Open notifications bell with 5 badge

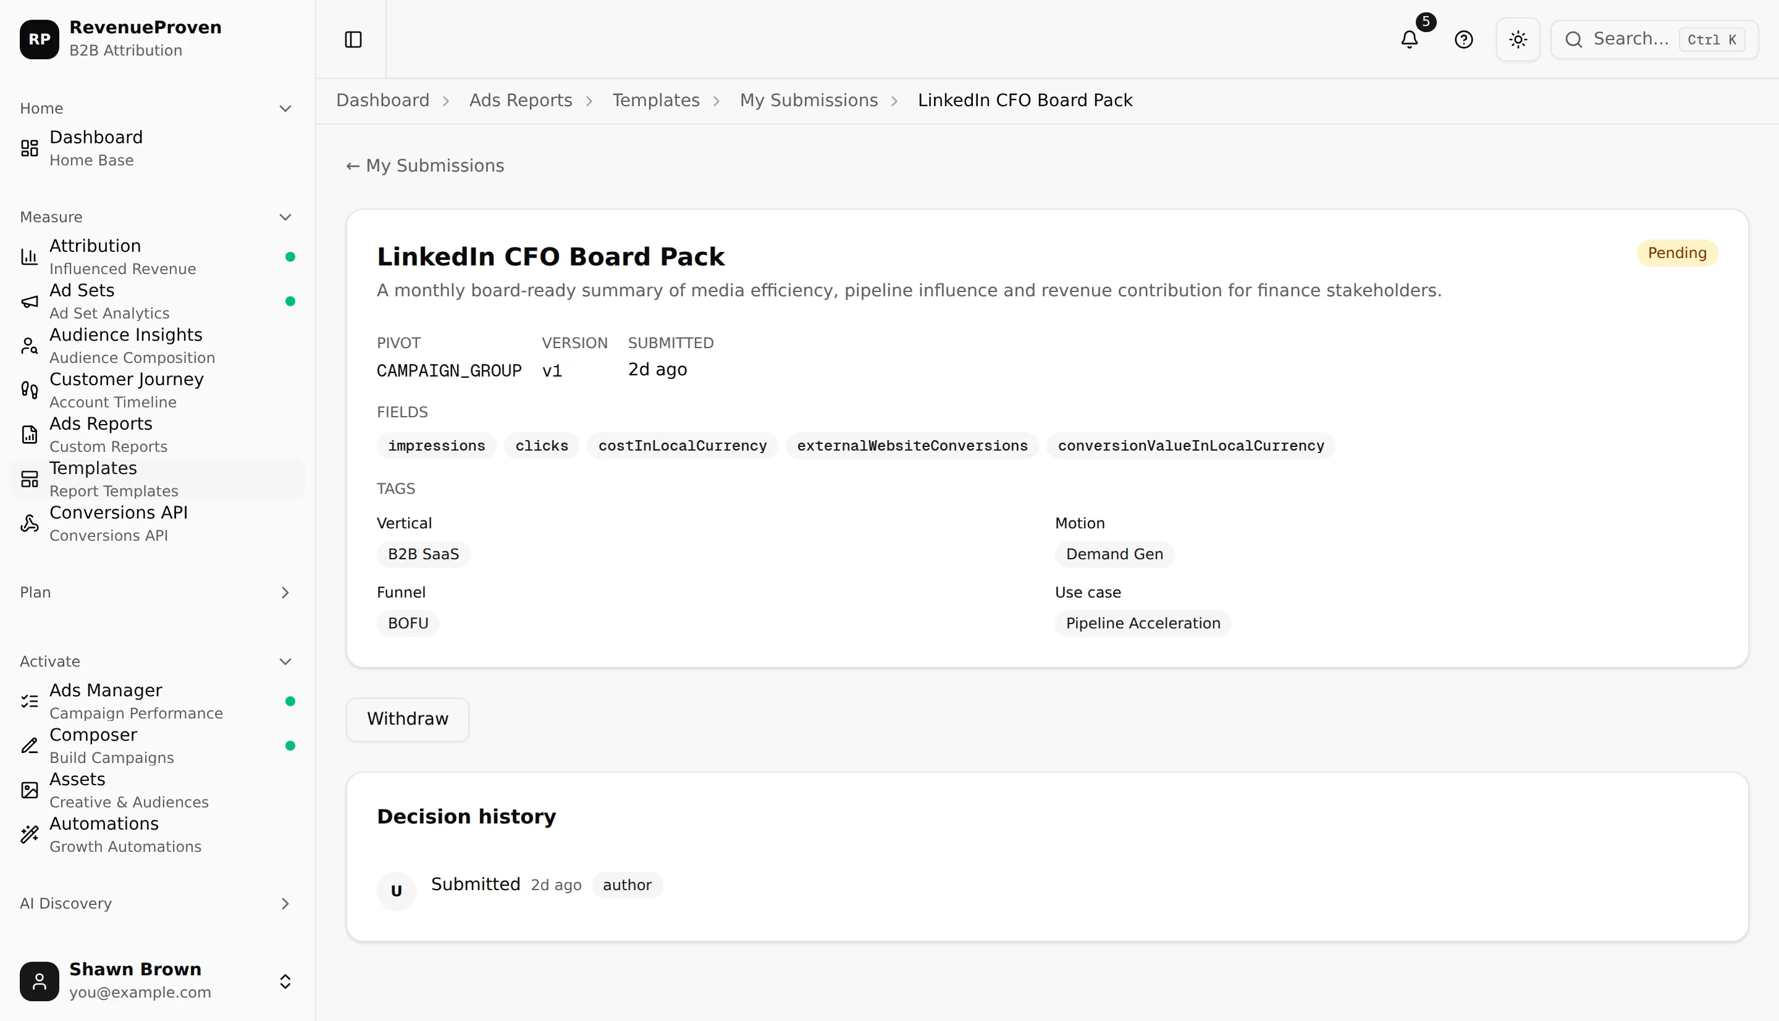[1410, 40]
